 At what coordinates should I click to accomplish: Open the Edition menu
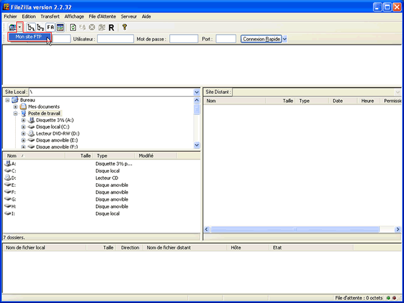(x=29, y=16)
